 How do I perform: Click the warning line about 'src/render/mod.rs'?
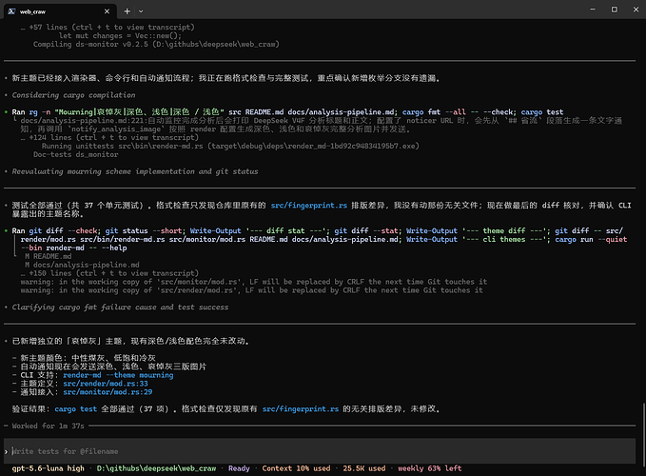click(x=252, y=290)
